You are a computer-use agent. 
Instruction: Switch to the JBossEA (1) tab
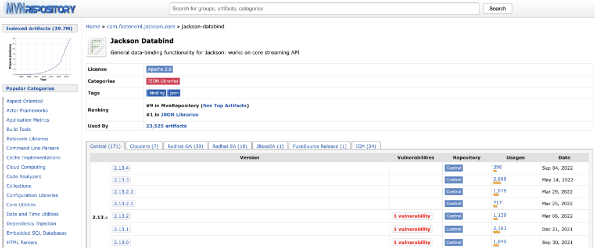[270, 146]
